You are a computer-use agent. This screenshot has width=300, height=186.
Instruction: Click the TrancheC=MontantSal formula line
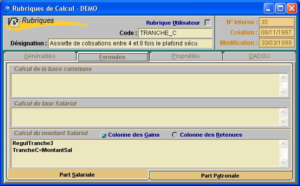pyautogui.click(x=43, y=150)
